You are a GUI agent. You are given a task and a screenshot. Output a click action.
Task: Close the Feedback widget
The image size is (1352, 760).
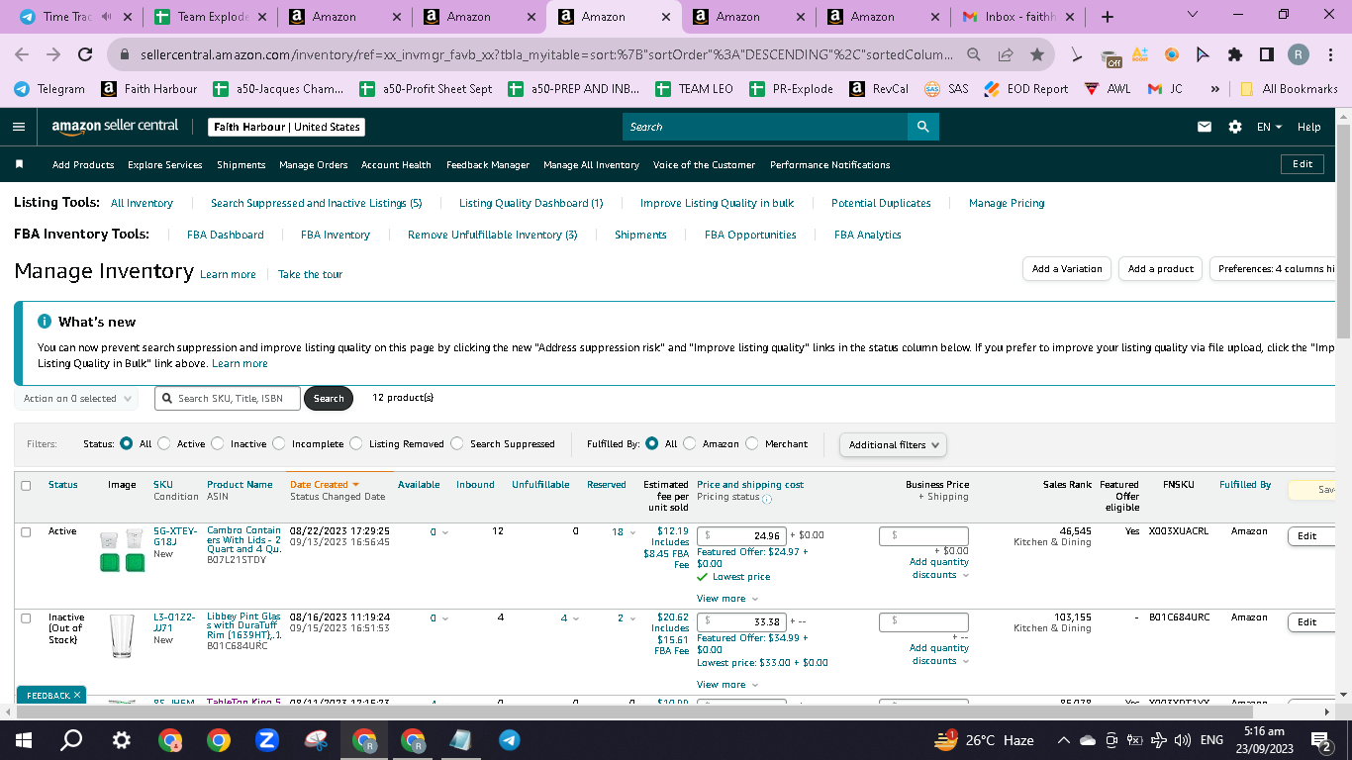77,695
